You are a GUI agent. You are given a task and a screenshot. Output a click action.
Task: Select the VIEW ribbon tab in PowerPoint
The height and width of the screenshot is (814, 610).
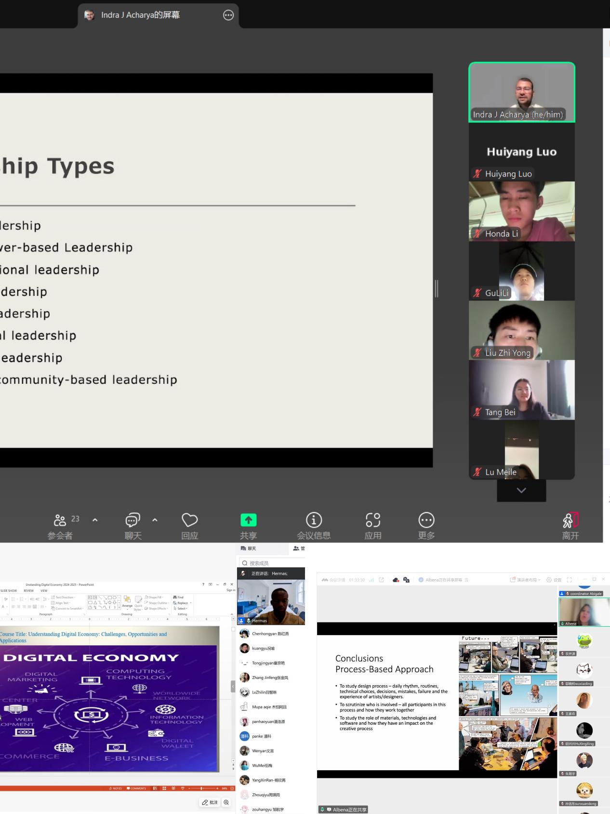pyautogui.click(x=44, y=590)
